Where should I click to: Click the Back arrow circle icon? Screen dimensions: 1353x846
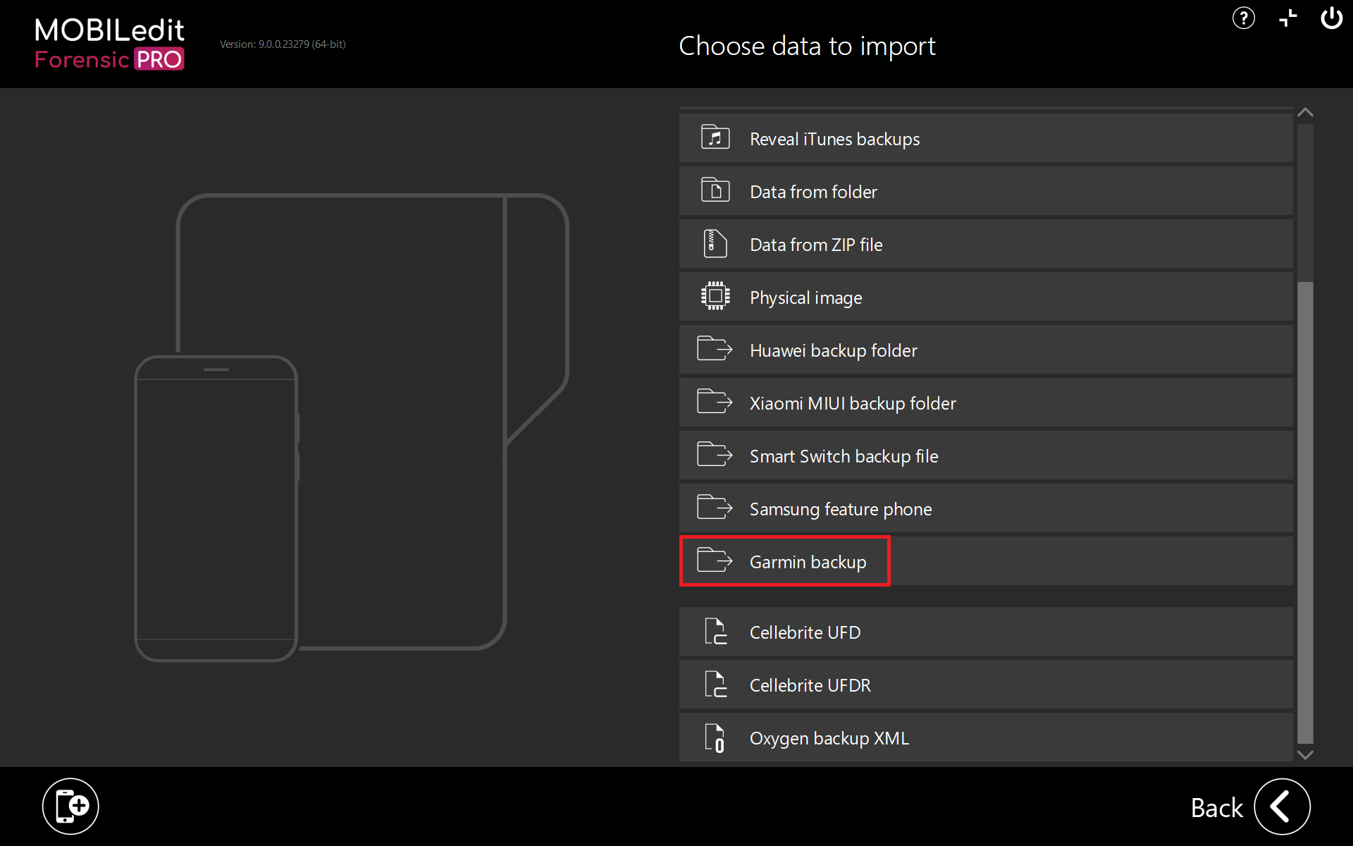click(1282, 807)
